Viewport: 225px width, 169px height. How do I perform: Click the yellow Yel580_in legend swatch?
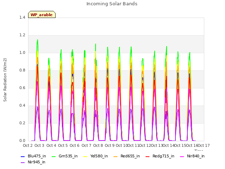click(x=85, y=156)
